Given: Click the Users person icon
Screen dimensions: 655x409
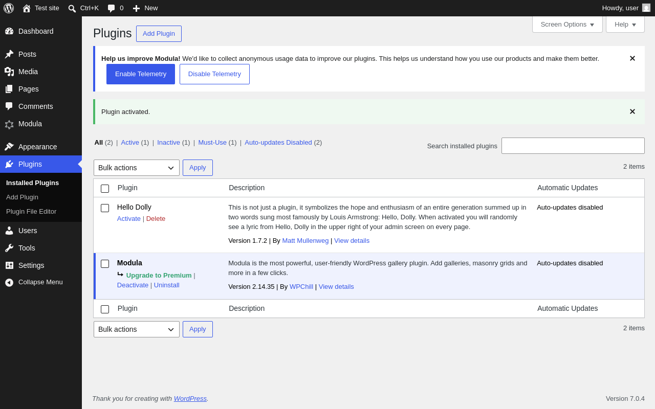Looking at the screenshot, I should (9, 231).
